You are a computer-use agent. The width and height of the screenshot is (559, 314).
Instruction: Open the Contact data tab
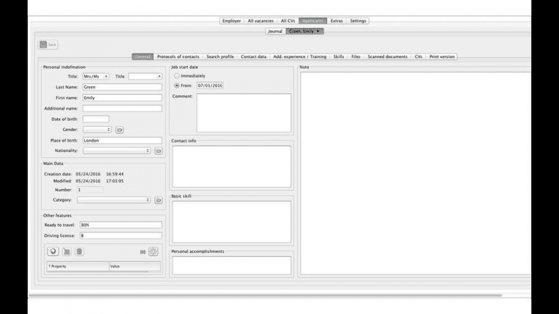click(253, 56)
